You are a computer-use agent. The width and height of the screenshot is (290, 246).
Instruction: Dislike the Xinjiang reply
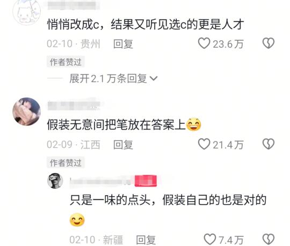point(269,240)
